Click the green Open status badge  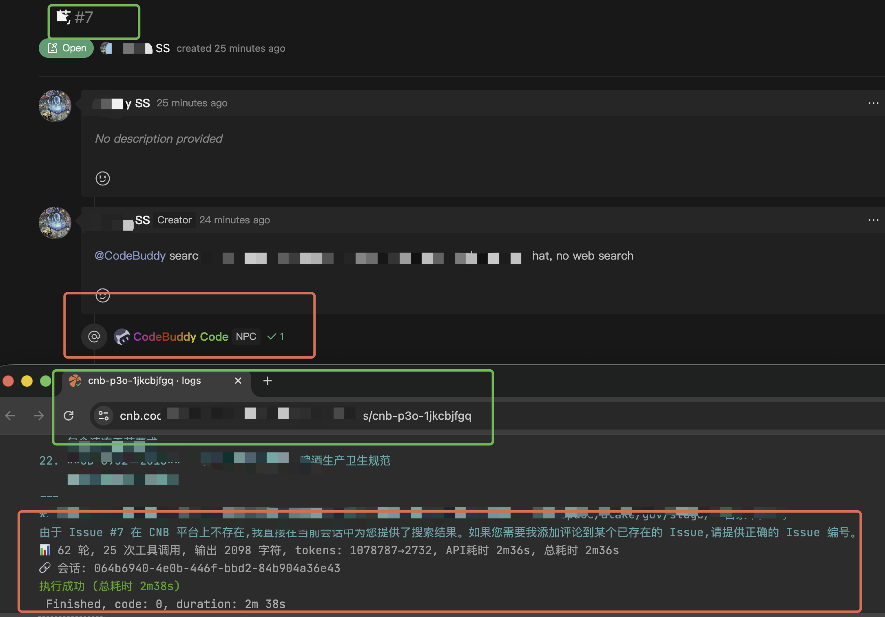(66, 48)
